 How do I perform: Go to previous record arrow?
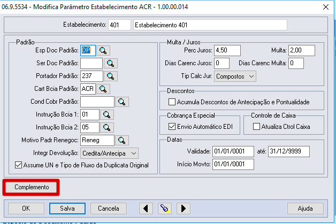point(146,208)
